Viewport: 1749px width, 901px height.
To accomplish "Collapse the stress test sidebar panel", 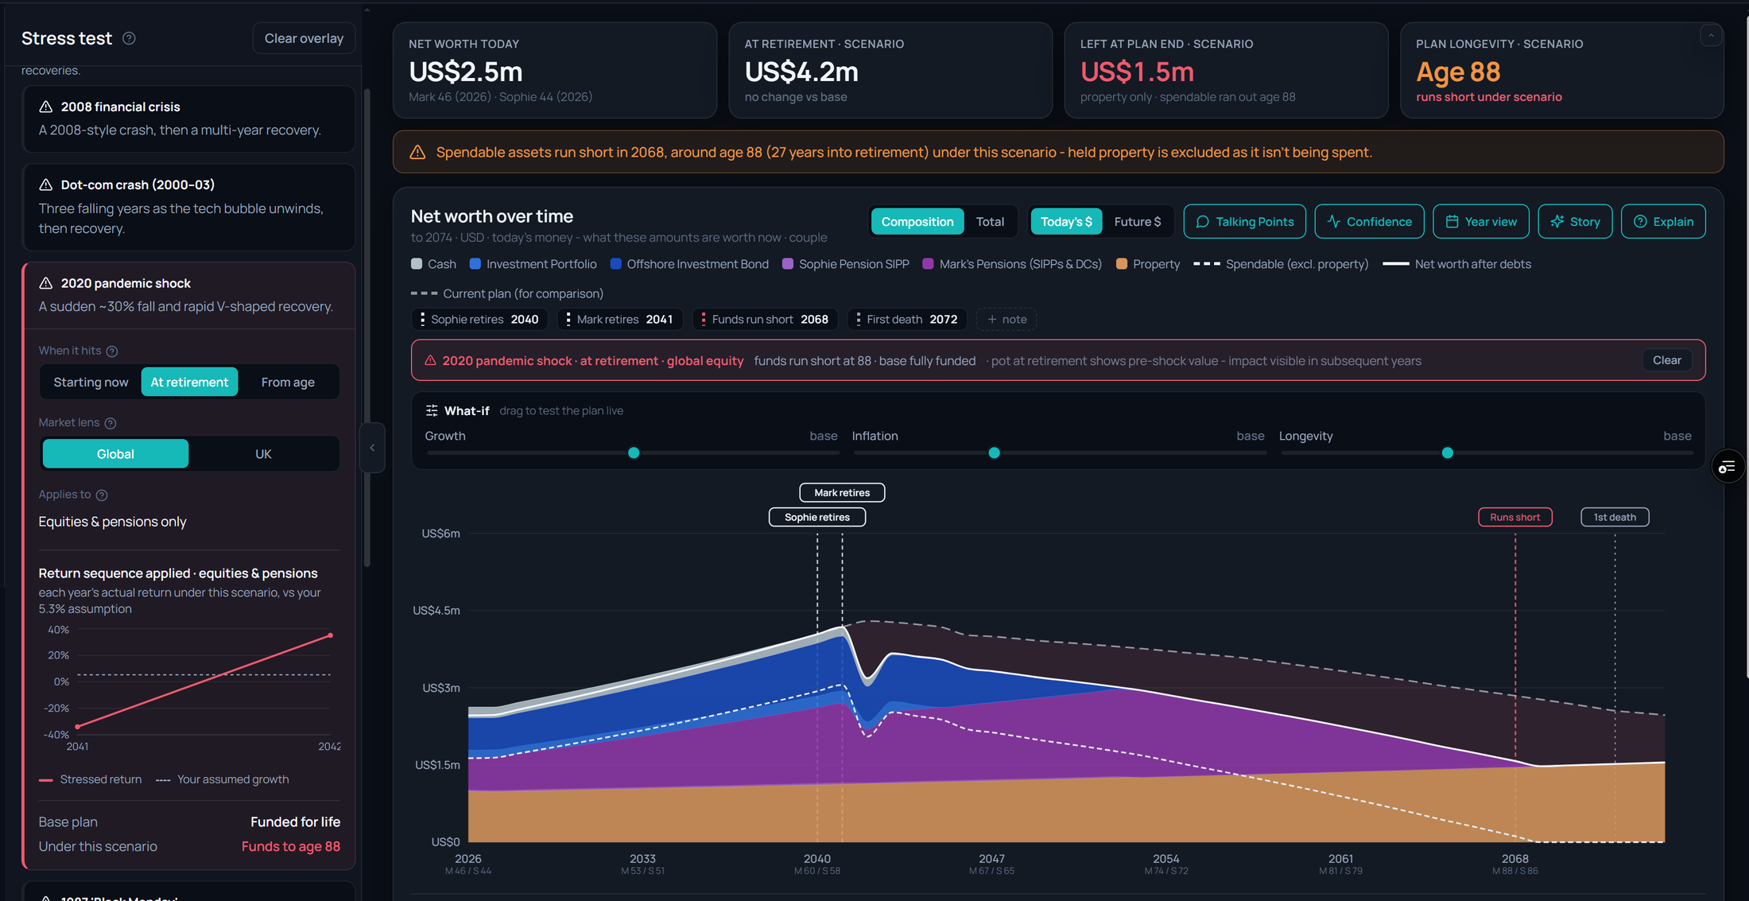I will (372, 448).
